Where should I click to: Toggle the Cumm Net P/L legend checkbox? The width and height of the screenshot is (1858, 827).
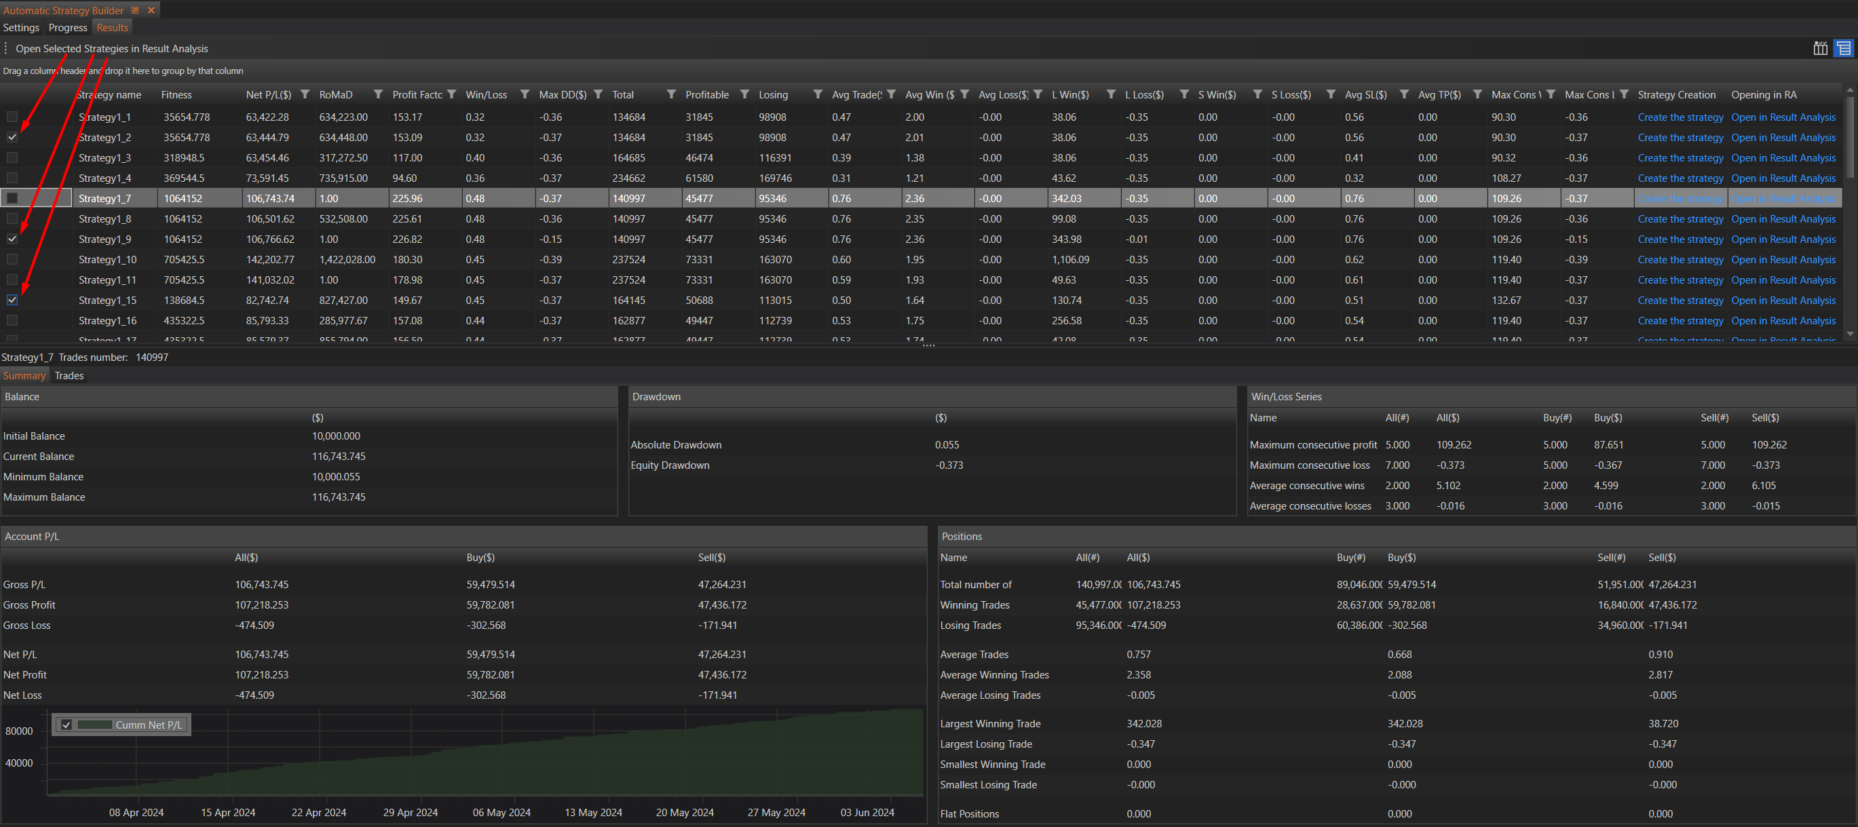(67, 725)
